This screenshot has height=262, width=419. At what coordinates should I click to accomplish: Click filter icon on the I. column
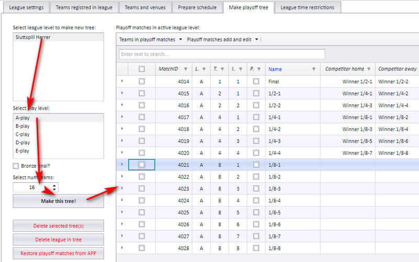[x=241, y=69]
